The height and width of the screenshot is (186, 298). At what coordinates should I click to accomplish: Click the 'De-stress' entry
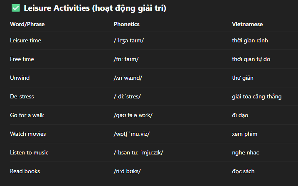point(22,96)
